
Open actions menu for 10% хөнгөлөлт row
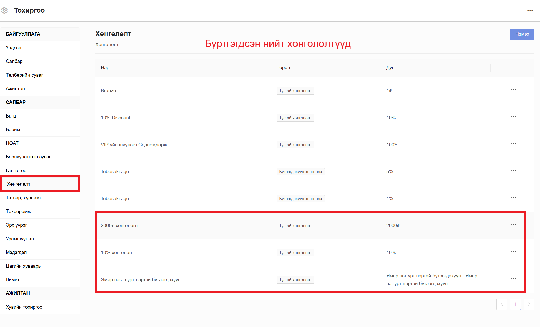[513, 252]
